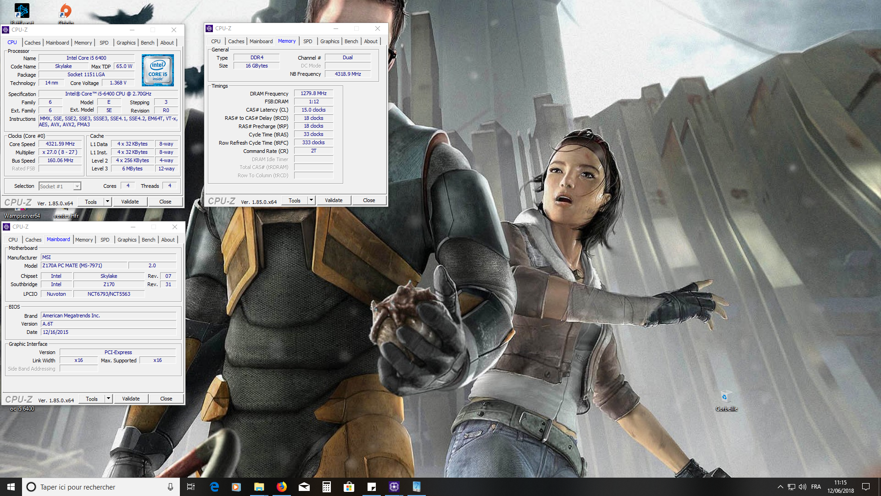This screenshot has height=496, width=881.
Task: Expand hidden system tray icons
Action: [x=780, y=487]
